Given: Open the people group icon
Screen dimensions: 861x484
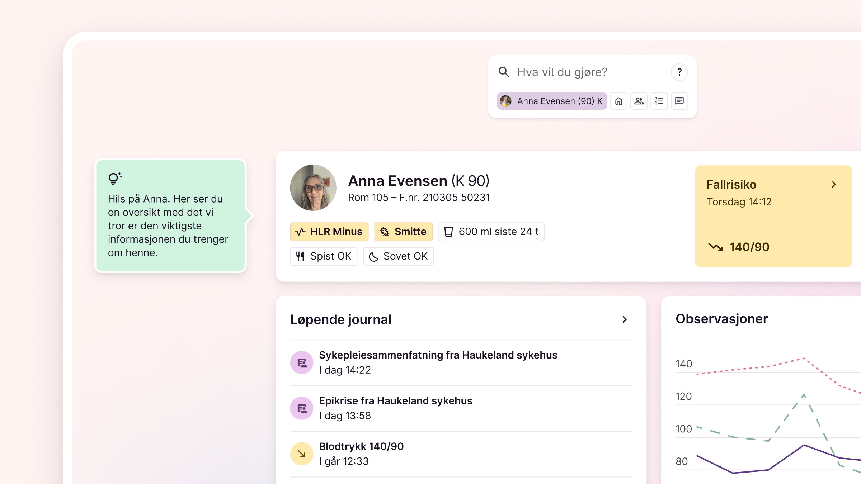Looking at the screenshot, I should point(639,101).
